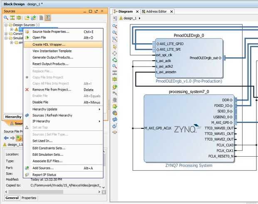Open the Hierarchy Update submenu arrow

(x=99, y=109)
